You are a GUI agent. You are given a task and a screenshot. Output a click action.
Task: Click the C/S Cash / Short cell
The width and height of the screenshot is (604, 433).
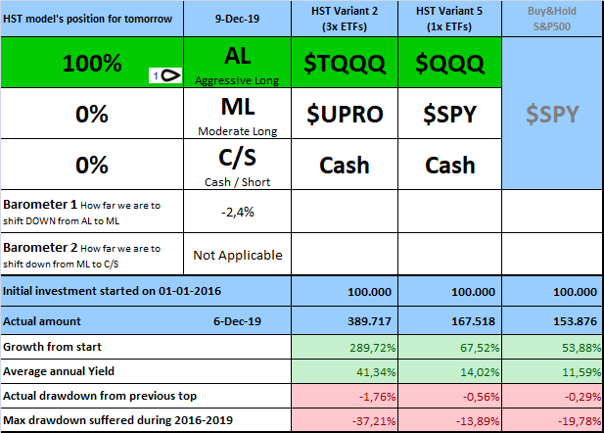tap(237, 165)
